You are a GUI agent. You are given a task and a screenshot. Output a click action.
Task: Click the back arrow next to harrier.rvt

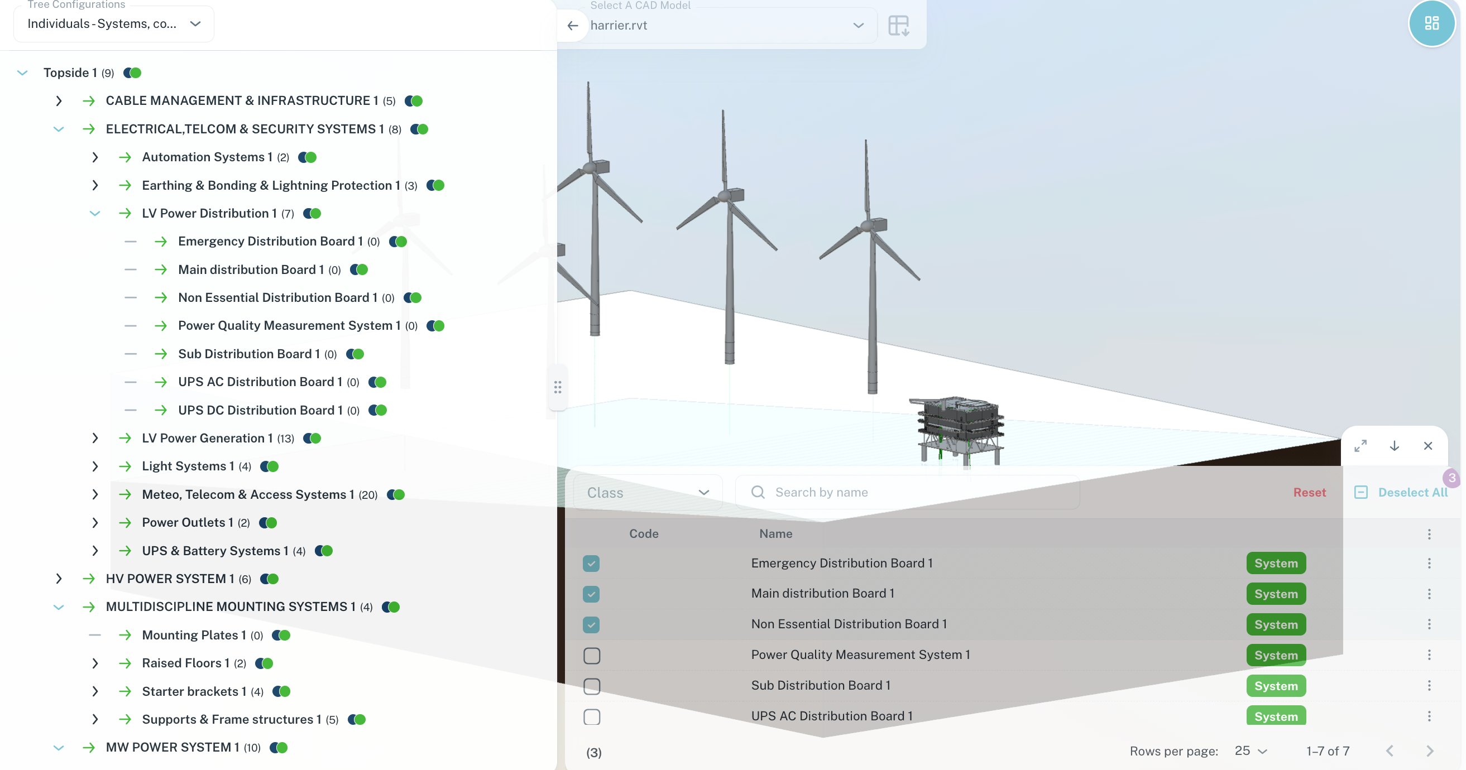pyautogui.click(x=573, y=26)
